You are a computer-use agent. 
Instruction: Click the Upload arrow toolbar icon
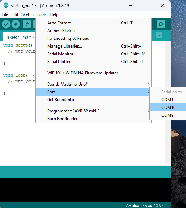(x=15, y=24)
